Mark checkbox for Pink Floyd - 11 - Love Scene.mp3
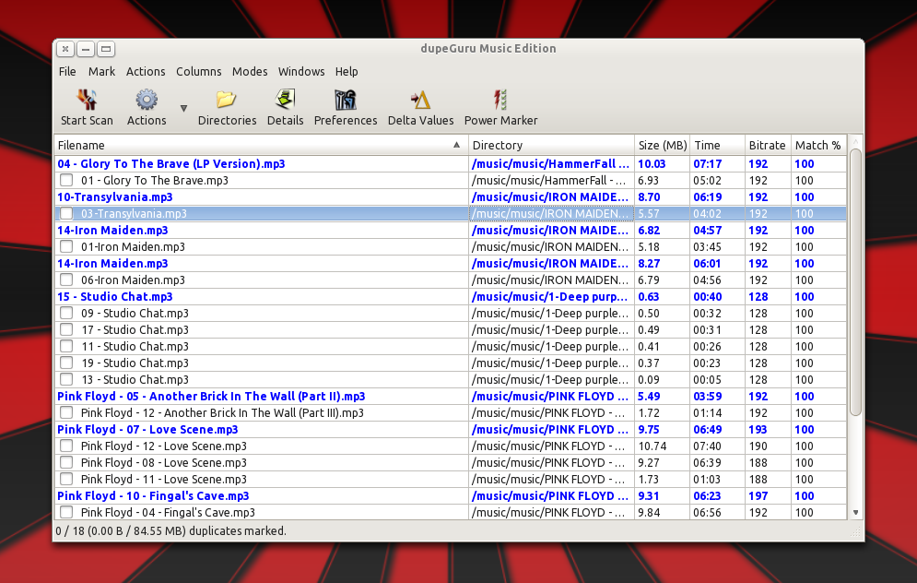 tap(66, 479)
